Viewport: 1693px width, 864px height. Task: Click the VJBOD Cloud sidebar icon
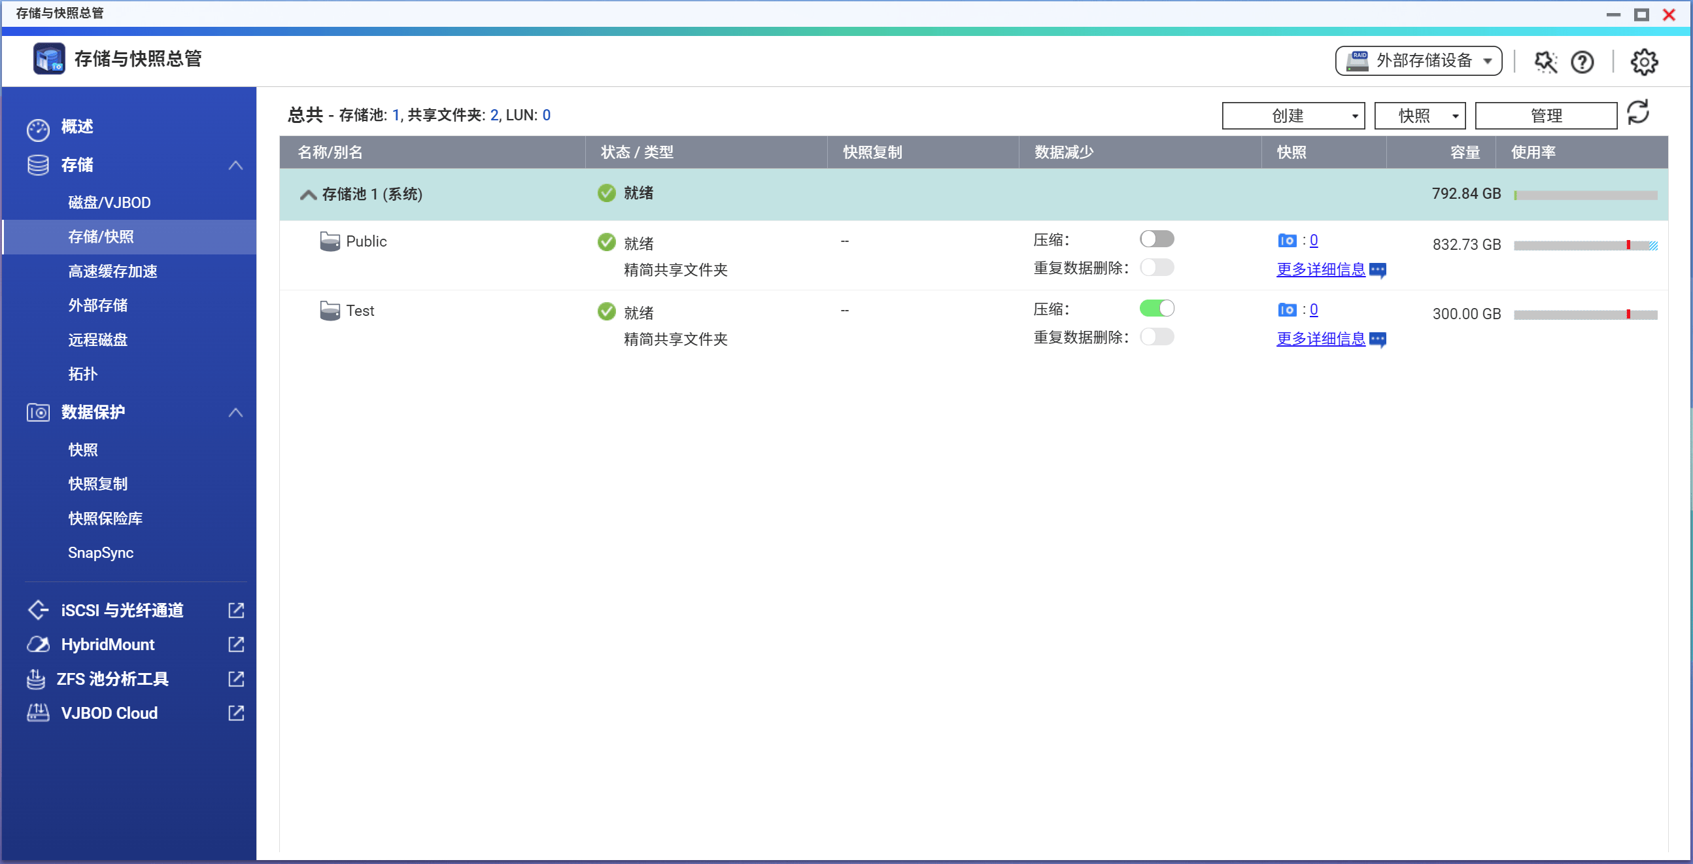tap(38, 713)
